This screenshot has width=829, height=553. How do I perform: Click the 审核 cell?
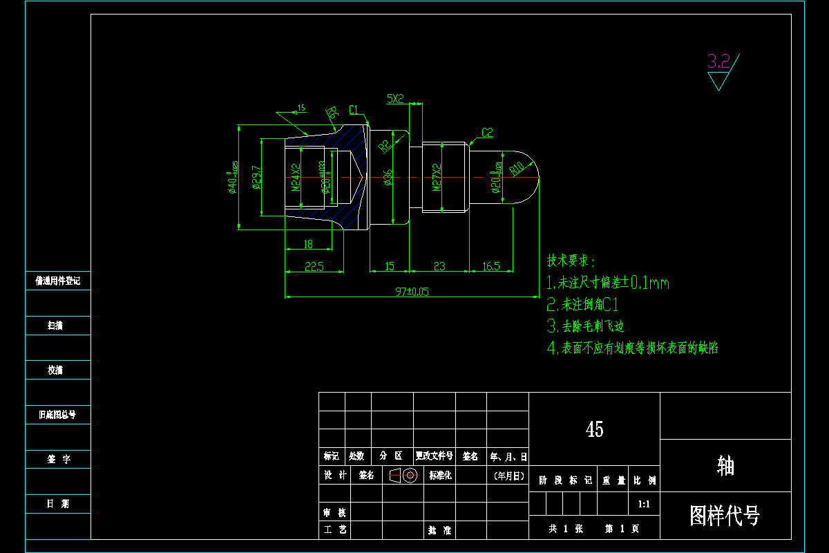pos(334,513)
